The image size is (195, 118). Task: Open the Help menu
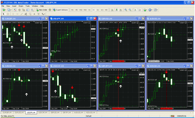point(42,6)
